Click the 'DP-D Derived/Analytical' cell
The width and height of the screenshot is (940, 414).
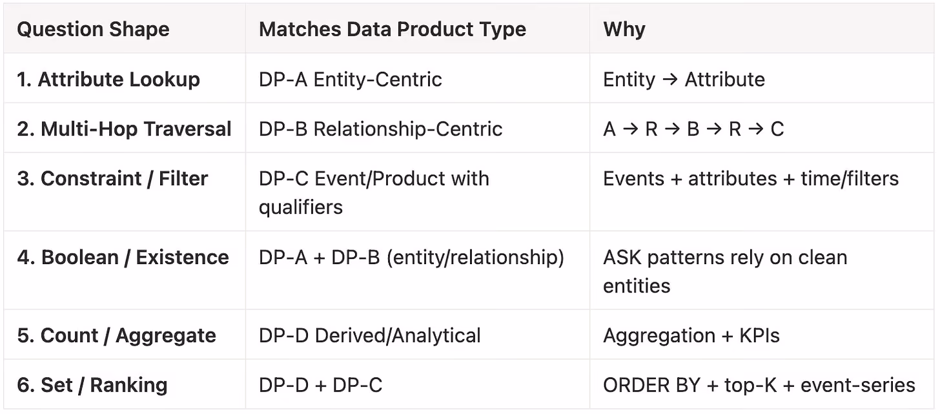(x=418, y=335)
